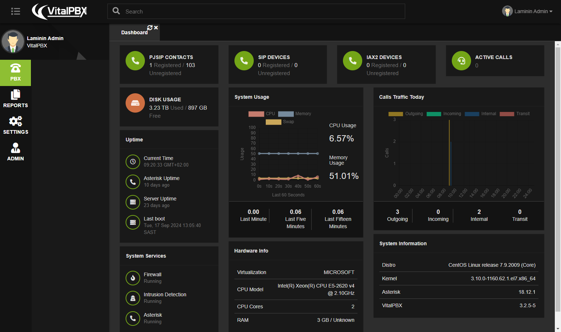Toggle Swap series in System Usage legend
561x332 pixels.
tap(280, 122)
